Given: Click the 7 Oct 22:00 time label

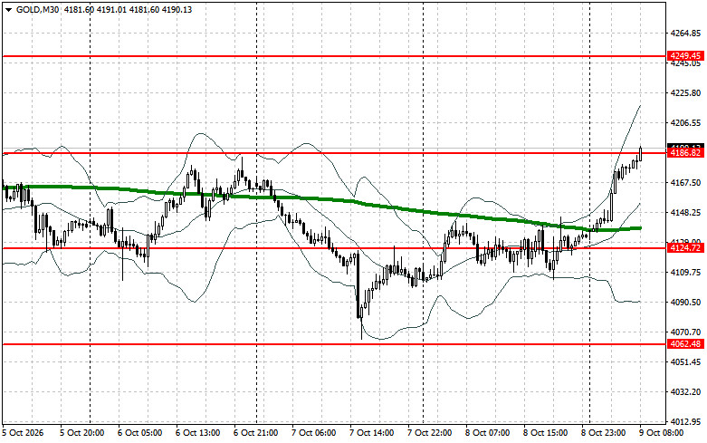Looking at the screenshot, I should tap(430, 433).
